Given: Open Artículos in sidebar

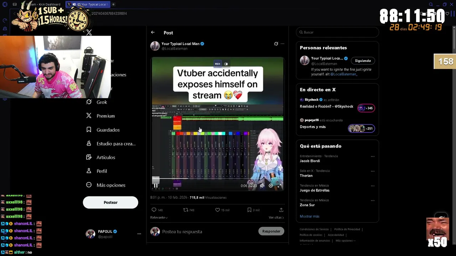Looking at the screenshot, I should (x=101, y=157).
